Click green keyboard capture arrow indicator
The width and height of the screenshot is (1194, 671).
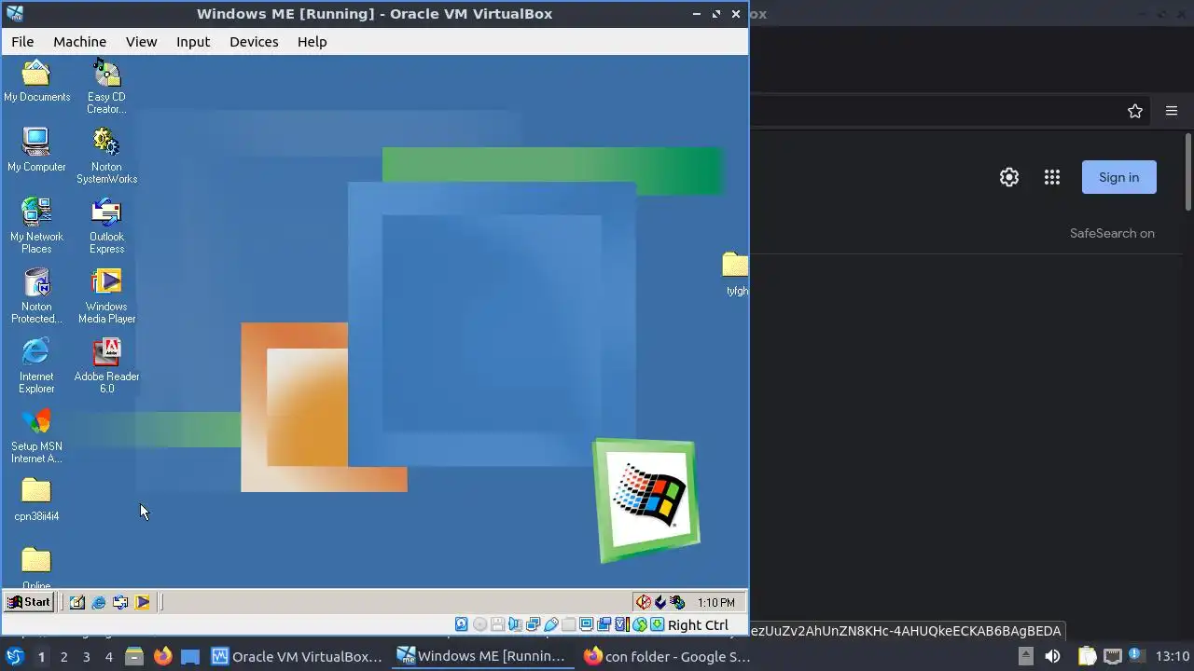[657, 624]
